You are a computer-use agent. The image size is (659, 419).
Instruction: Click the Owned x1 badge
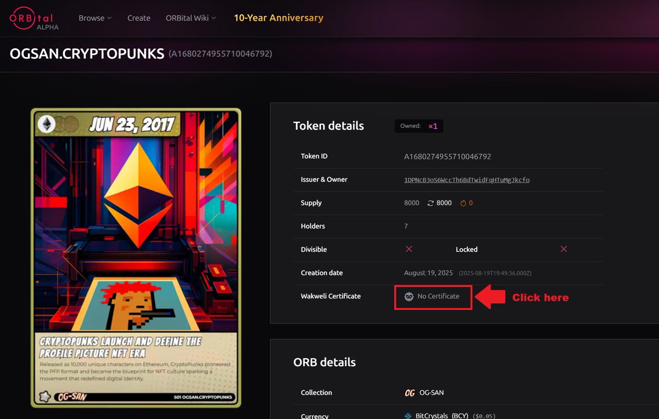419,126
